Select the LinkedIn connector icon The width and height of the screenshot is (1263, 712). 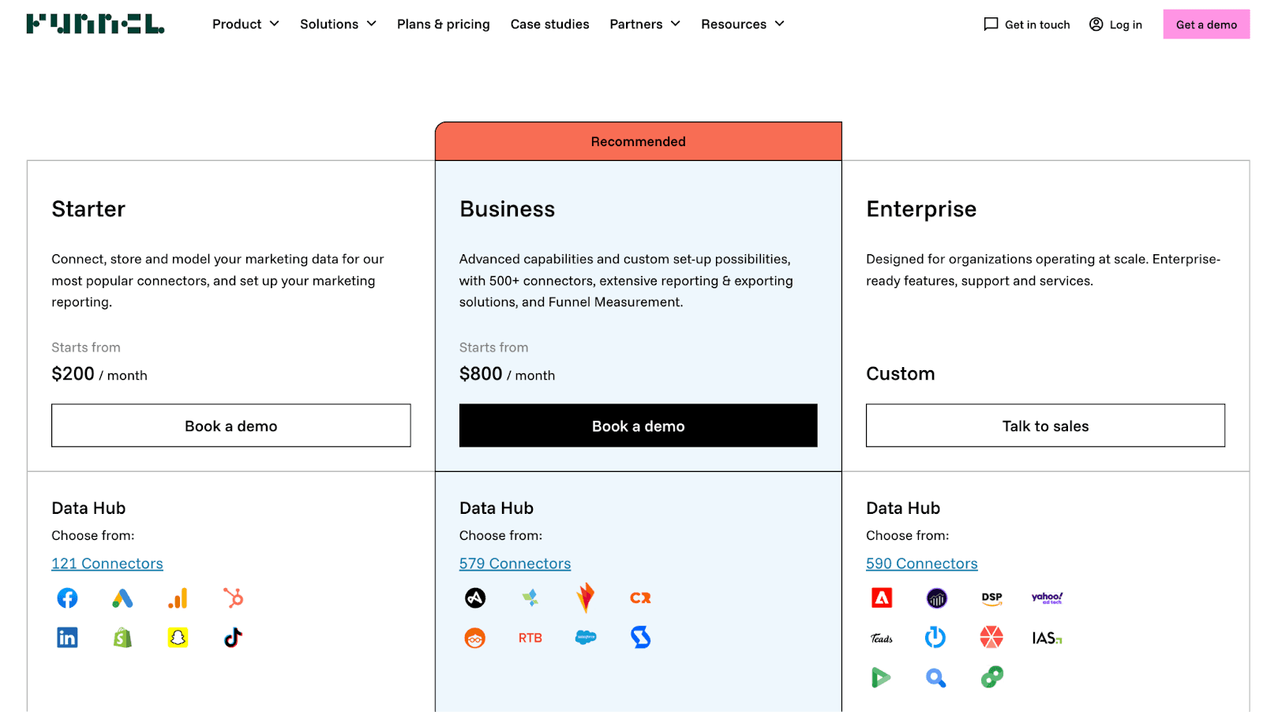pyautogui.click(x=67, y=638)
